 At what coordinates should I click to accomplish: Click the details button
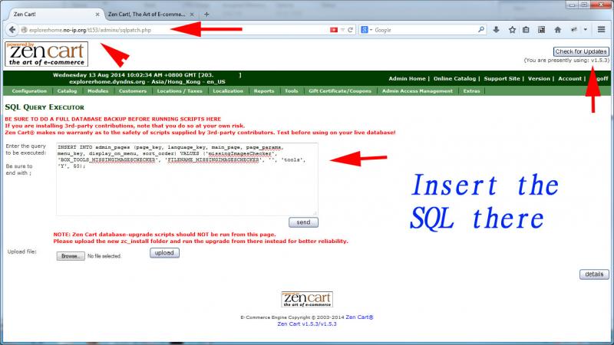tap(594, 274)
